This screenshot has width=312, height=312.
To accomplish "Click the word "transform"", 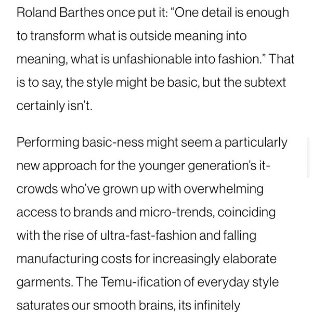I will click(57, 36).
